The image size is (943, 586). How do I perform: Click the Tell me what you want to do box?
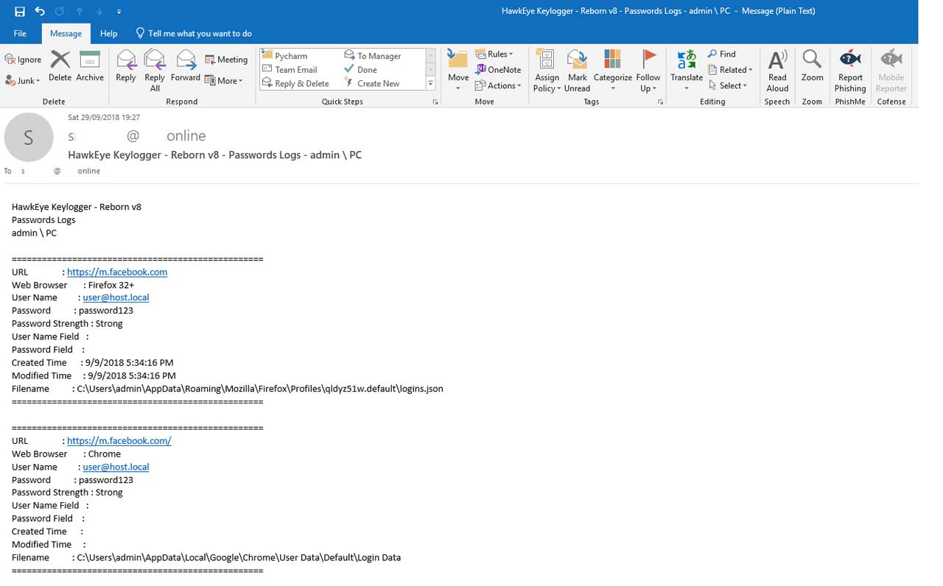click(x=194, y=33)
